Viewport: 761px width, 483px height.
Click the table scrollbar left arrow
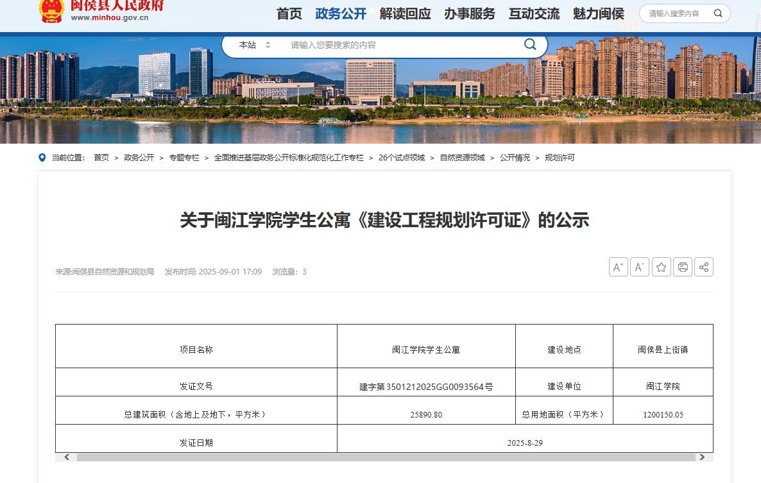click(67, 457)
